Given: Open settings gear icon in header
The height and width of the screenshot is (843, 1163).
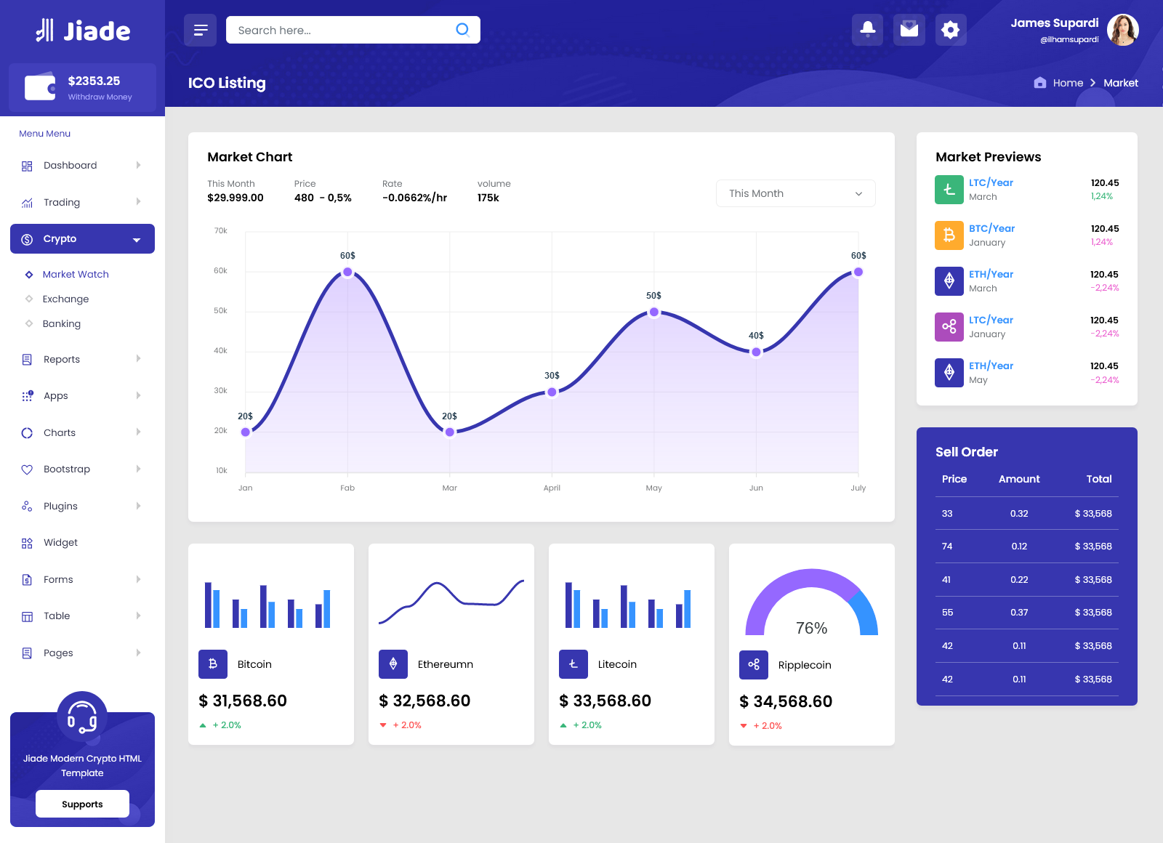Looking at the screenshot, I should coord(950,30).
